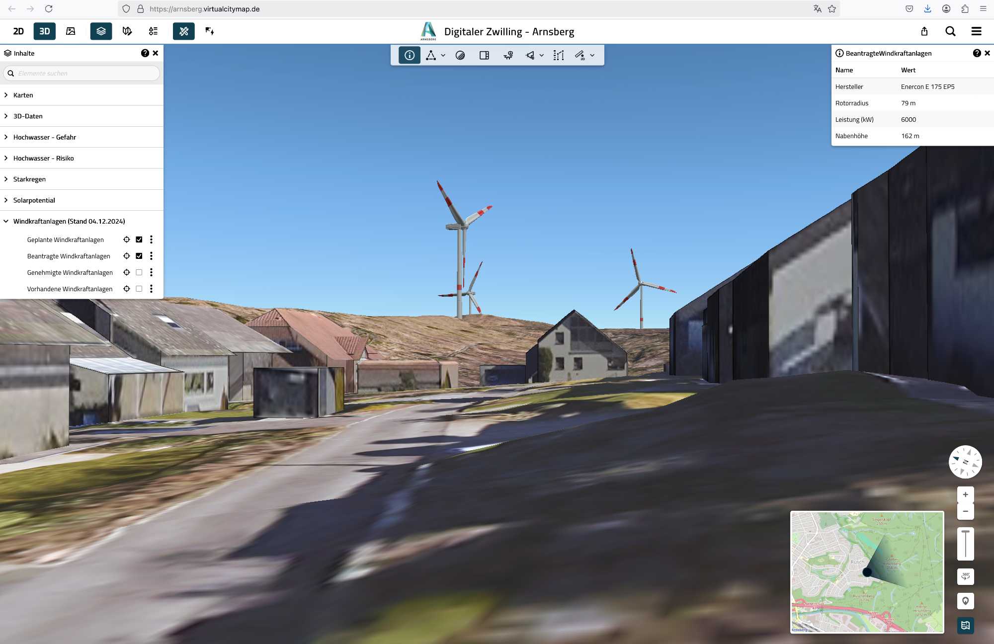
Task: Open the shadow simulation tool
Action: [x=460, y=56]
